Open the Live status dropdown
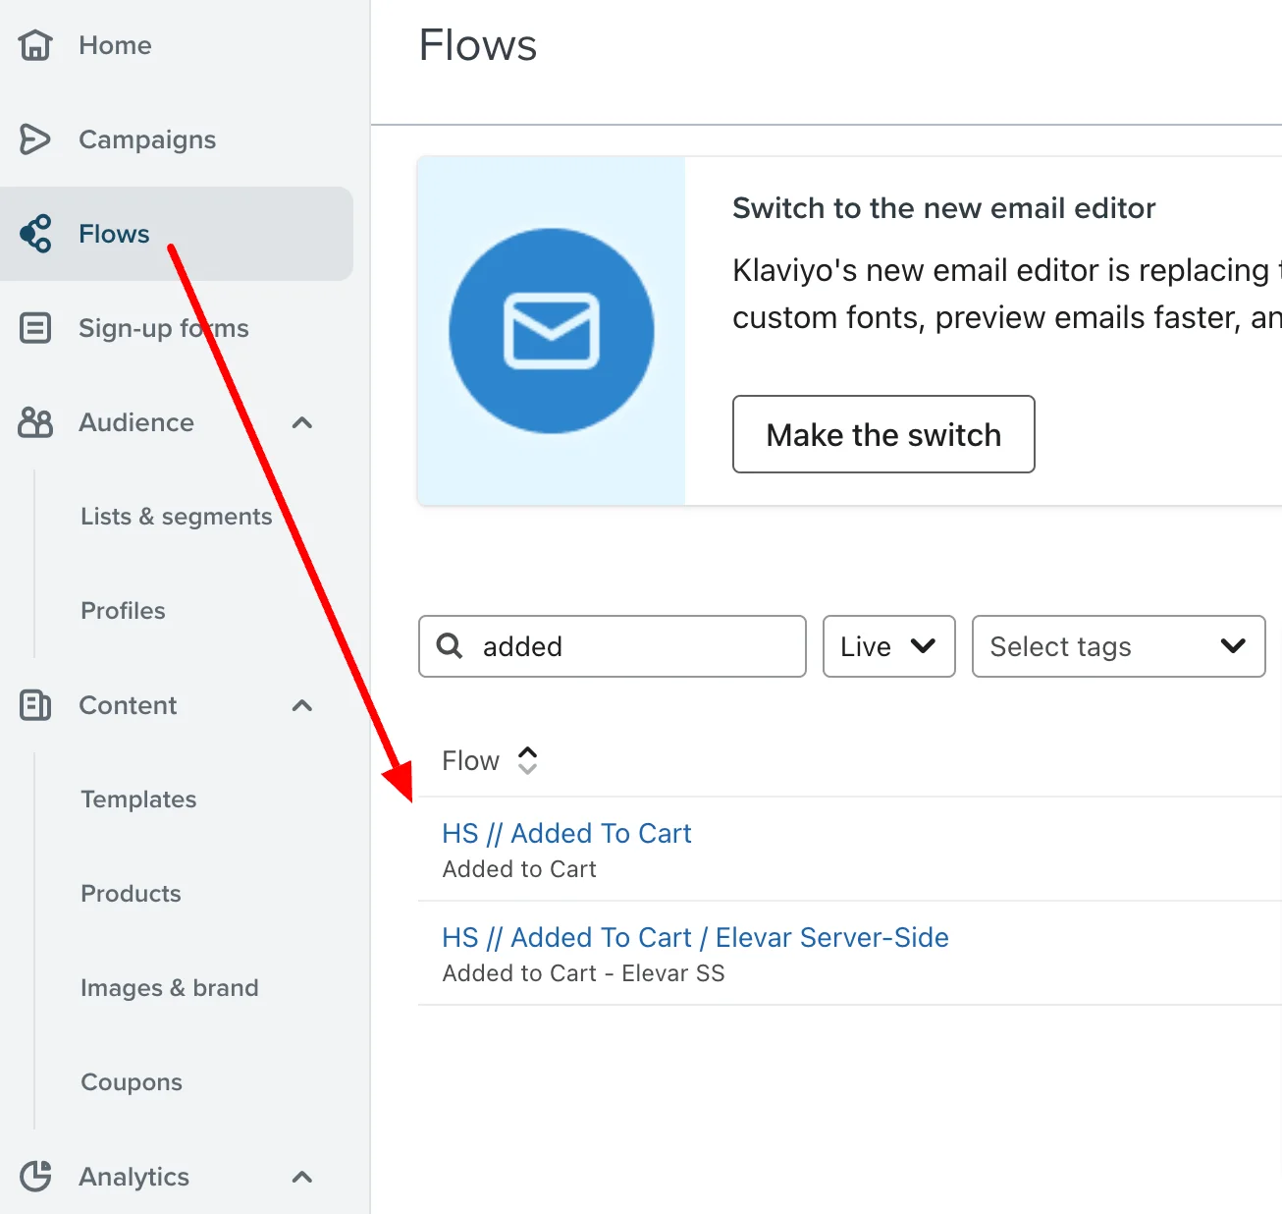This screenshot has width=1282, height=1214. (889, 646)
